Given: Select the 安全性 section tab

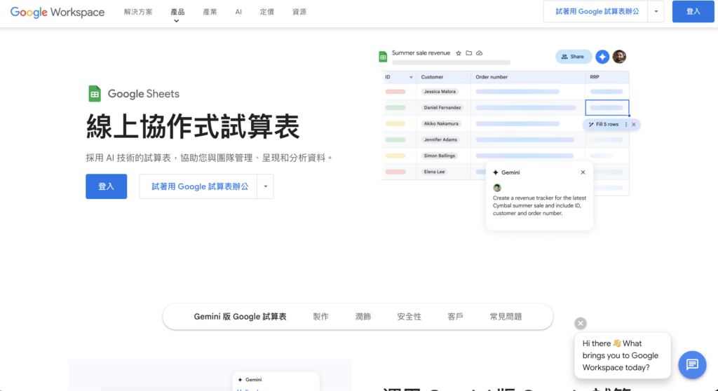Looking at the screenshot, I should pos(409,317).
